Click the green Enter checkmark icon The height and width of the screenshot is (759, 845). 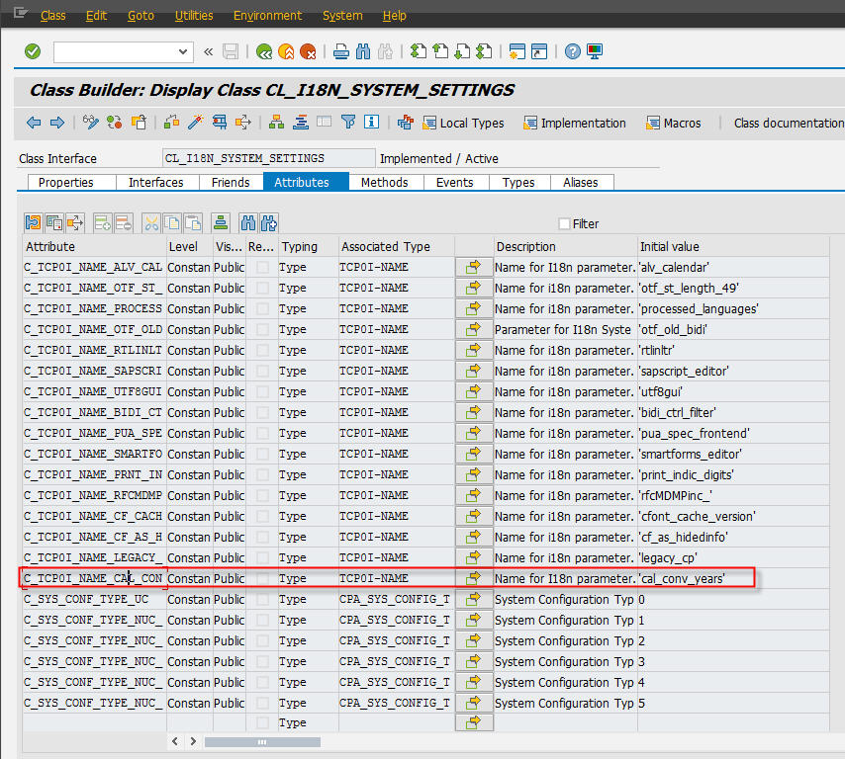(x=33, y=51)
